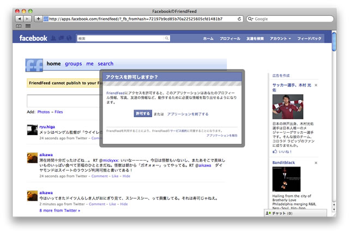Viewport: 349px width, 234px height.
Task: Click Like on 24 seconds ago aikawa post
Action: coord(115,176)
